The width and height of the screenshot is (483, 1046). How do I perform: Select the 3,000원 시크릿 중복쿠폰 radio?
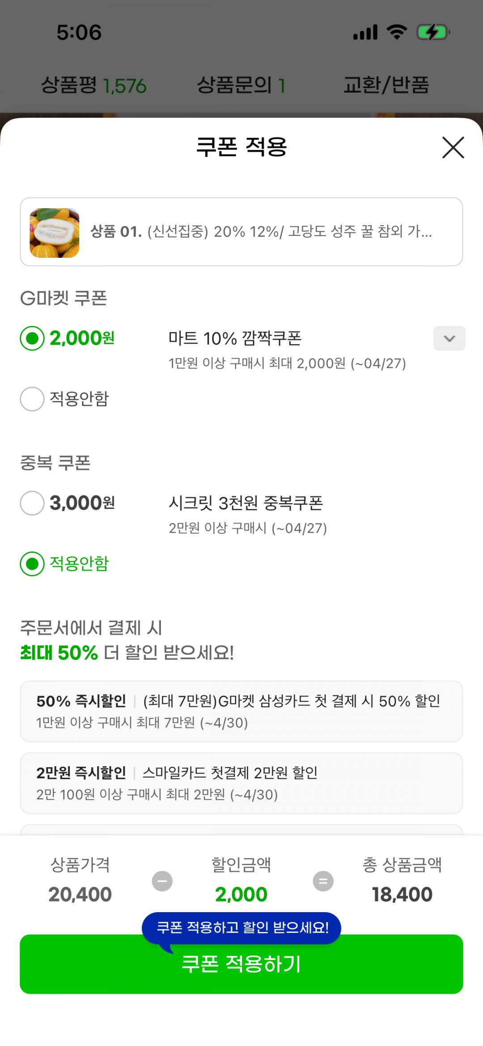[32, 503]
